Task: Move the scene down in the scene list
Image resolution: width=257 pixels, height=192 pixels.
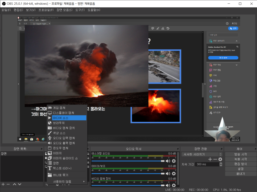Action: [x=20, y=184]
